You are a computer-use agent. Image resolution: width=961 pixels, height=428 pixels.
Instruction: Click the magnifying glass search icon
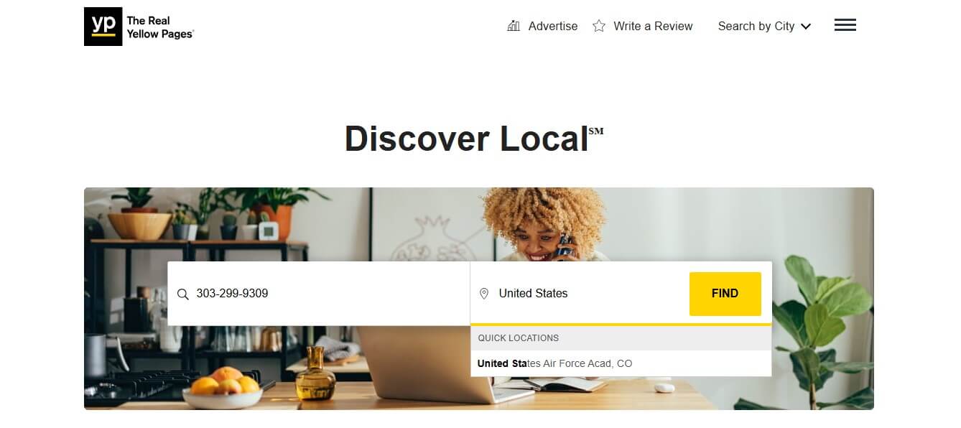183,294
